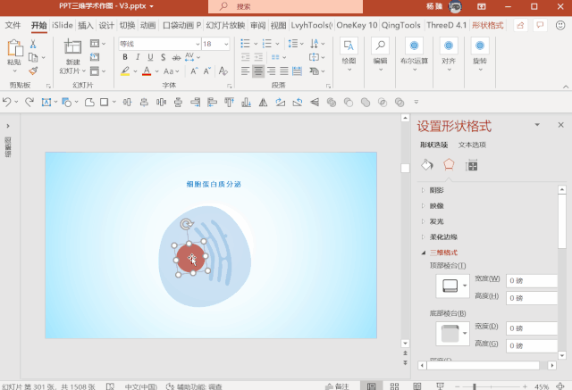This screenshot has width=572, height=390.
Task: Open the iSlide ribbon tab
Action: (x=63, y=26)
